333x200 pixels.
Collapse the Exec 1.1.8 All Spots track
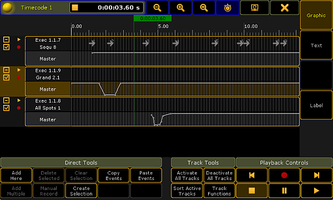6,101
